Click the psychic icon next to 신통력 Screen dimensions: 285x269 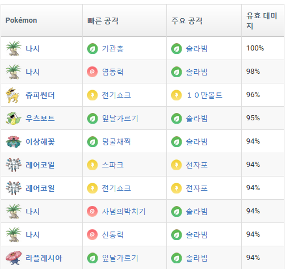pos(92,235)
